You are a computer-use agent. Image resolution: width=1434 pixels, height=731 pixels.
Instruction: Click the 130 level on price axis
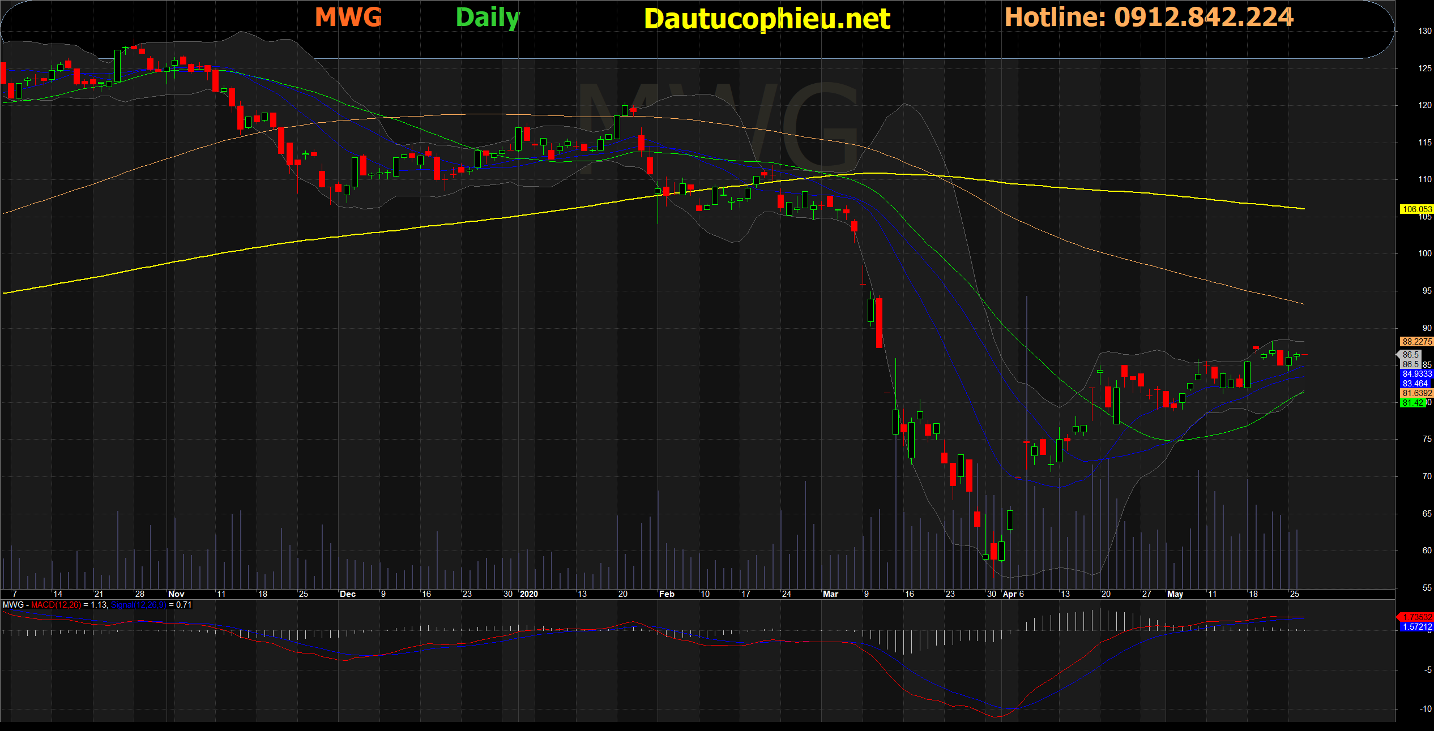tap(1425, 31)
